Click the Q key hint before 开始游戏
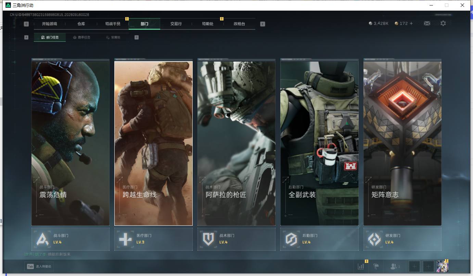The image size is (473, 276). click(26, 24)
